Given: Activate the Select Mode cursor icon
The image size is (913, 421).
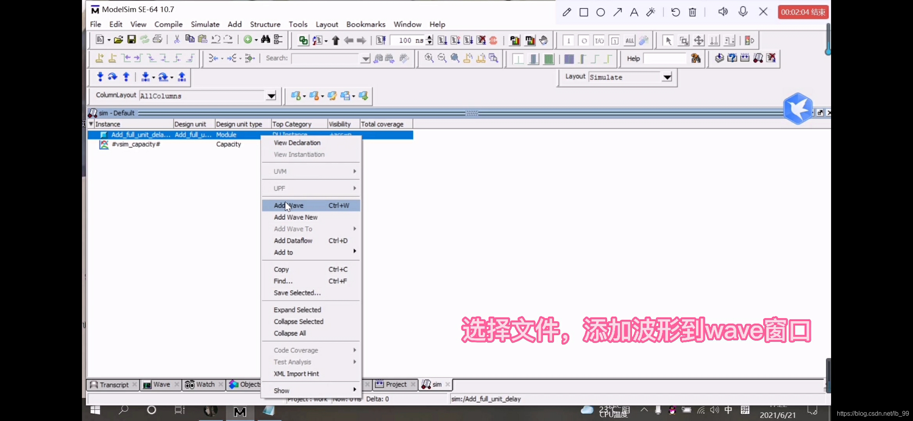Looking at the screenshot, I should [668, 40].
